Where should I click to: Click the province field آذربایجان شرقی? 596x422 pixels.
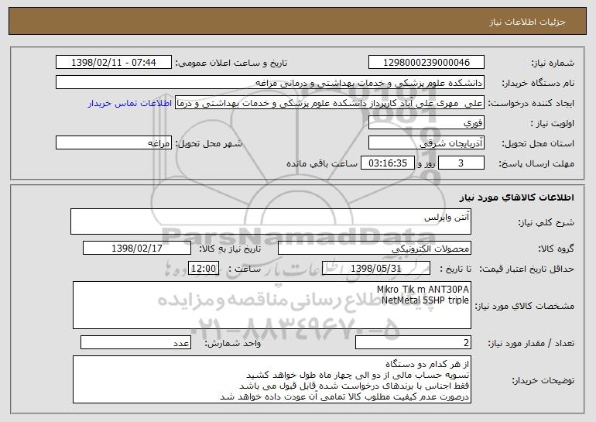click(426, 143)
